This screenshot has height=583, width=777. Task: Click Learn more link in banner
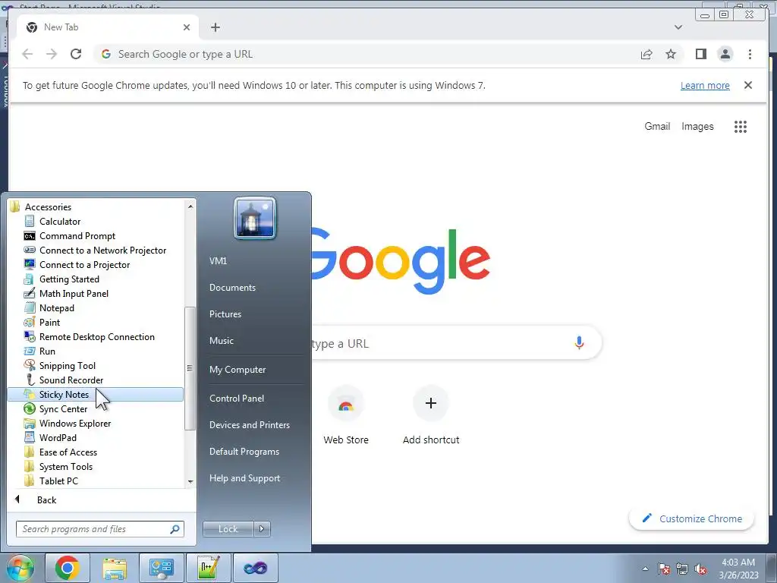click(x=705, y=85)
